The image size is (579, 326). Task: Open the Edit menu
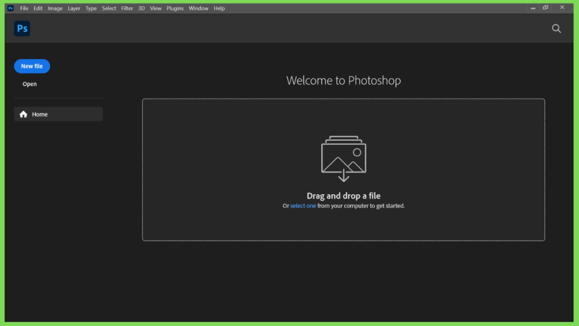pos(38,8)
